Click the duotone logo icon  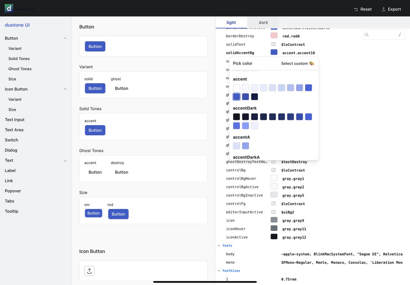(9, 9)
